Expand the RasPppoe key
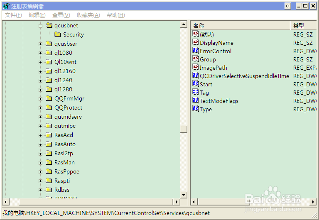The width and height of the screenshot is (319, 220). pyautogui.click(x=40, y=172)
